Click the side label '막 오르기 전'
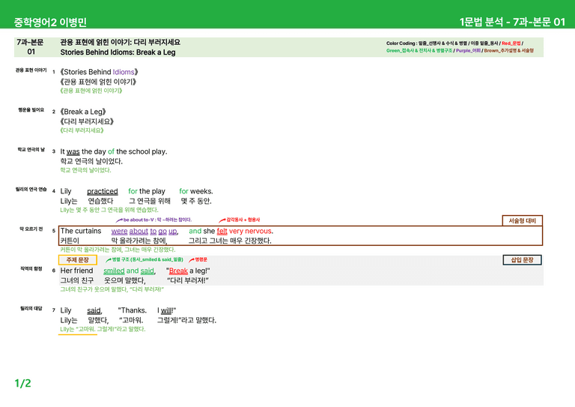This screenshot has height=407, width=575. (x=31, y=229)
